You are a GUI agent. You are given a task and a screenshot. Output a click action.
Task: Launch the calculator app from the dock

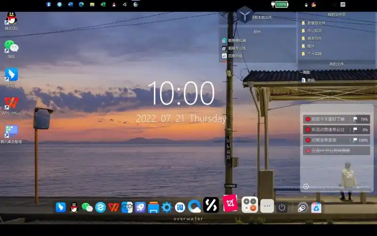(250, 205)
